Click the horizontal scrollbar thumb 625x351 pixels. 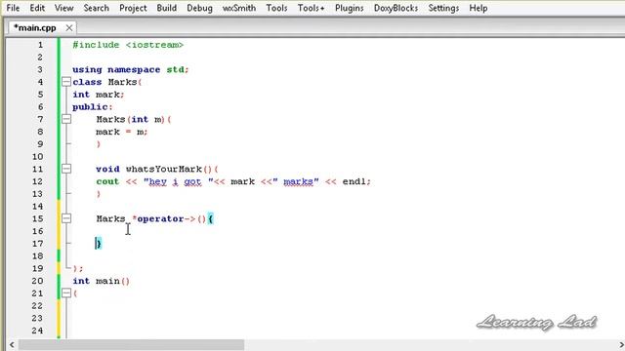(132, 344)
